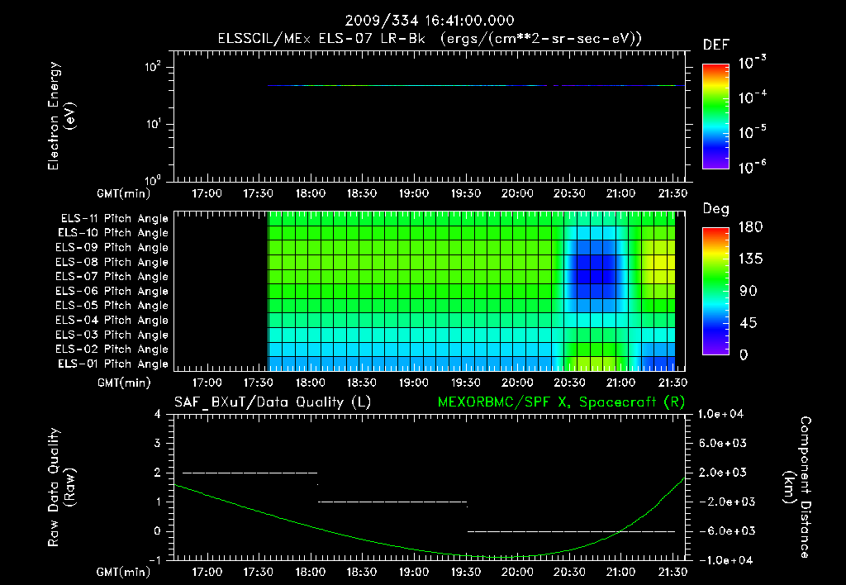Click the DEF legend title
This screenshot has height=585, width=846.
[x=716, y=45]
